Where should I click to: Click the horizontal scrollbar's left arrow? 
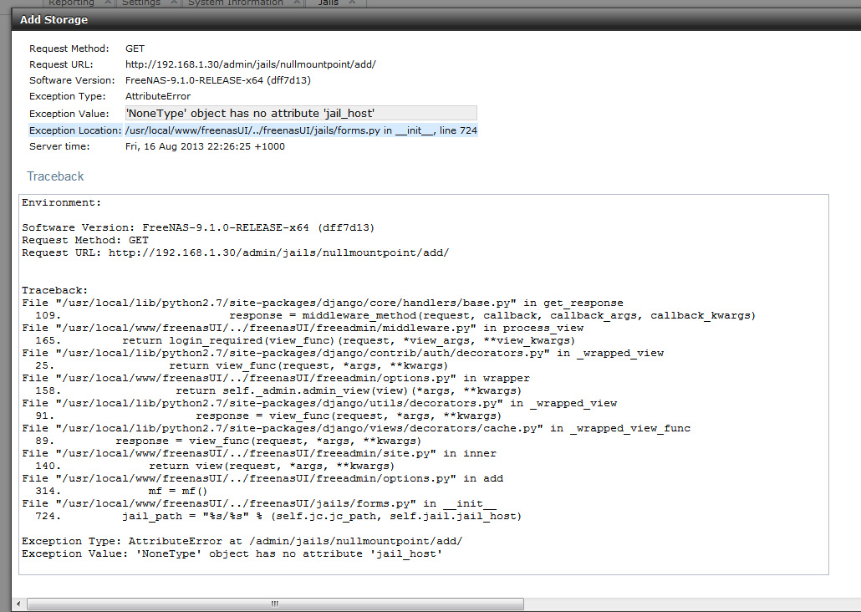click(x=18, y=604)
